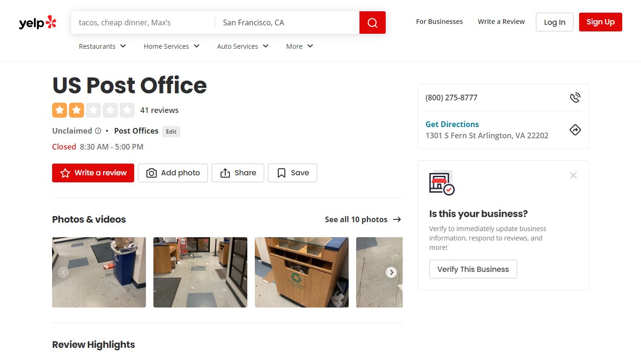Show next photos with the right arrow
This screenshot has width=641, height=360.
(x=391, y=272)
